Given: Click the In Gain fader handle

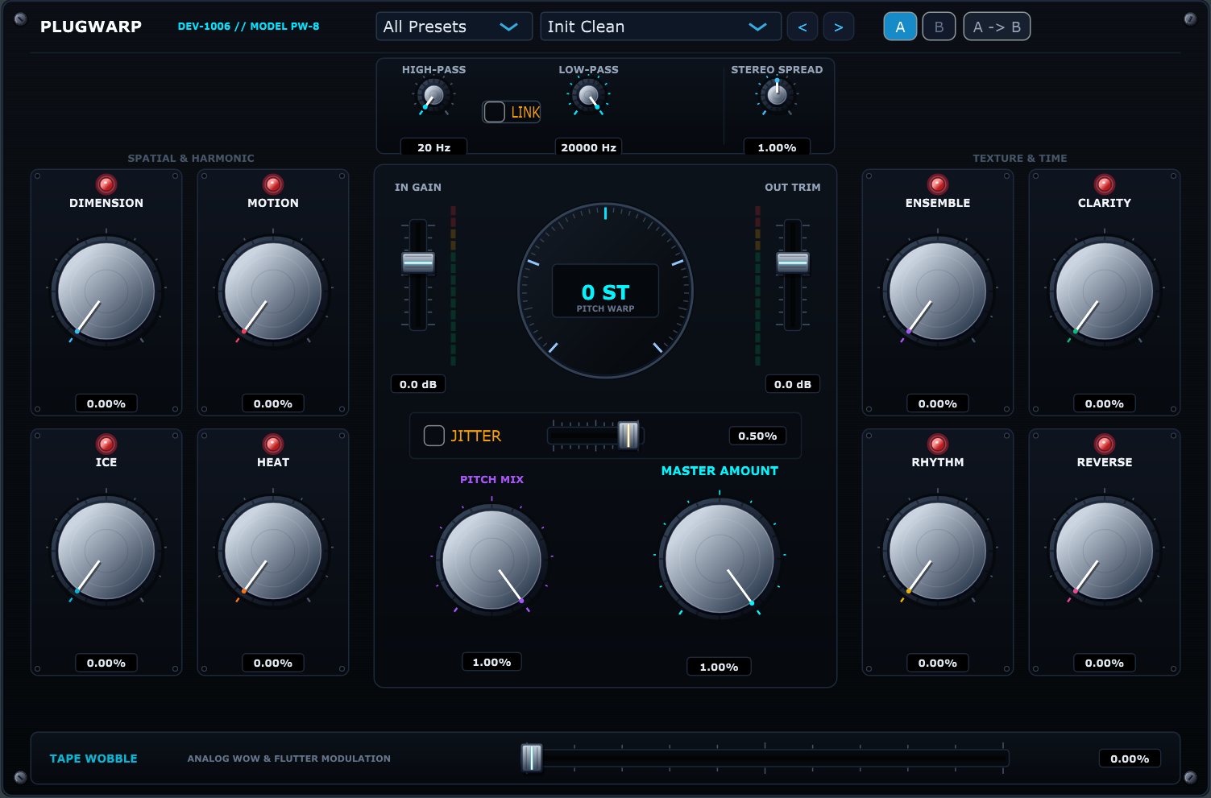Looking at the screenshot, I should click(x=418, y=262).
